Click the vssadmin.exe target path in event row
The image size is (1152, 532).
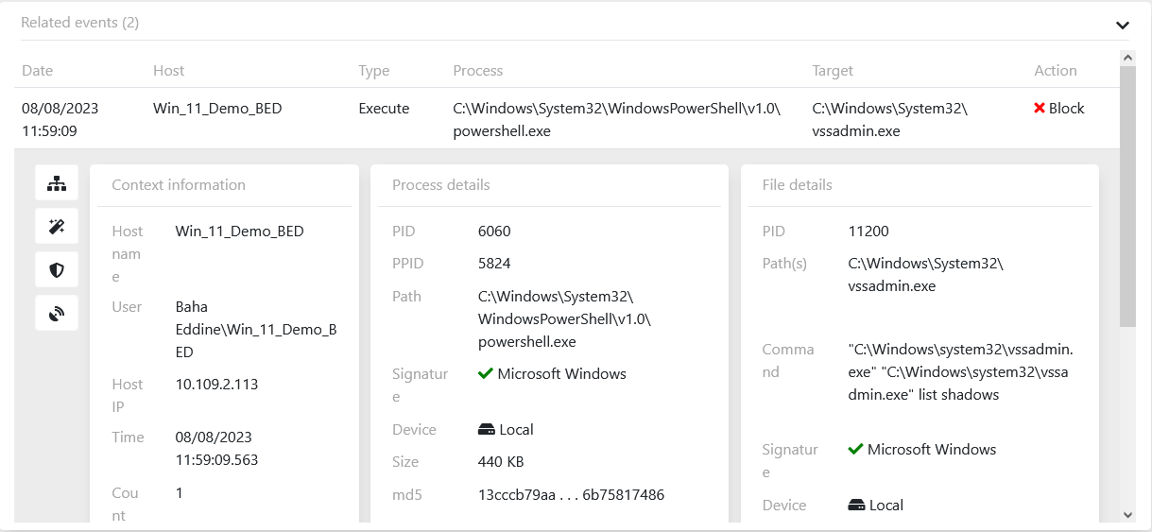[x=890, y=120]
